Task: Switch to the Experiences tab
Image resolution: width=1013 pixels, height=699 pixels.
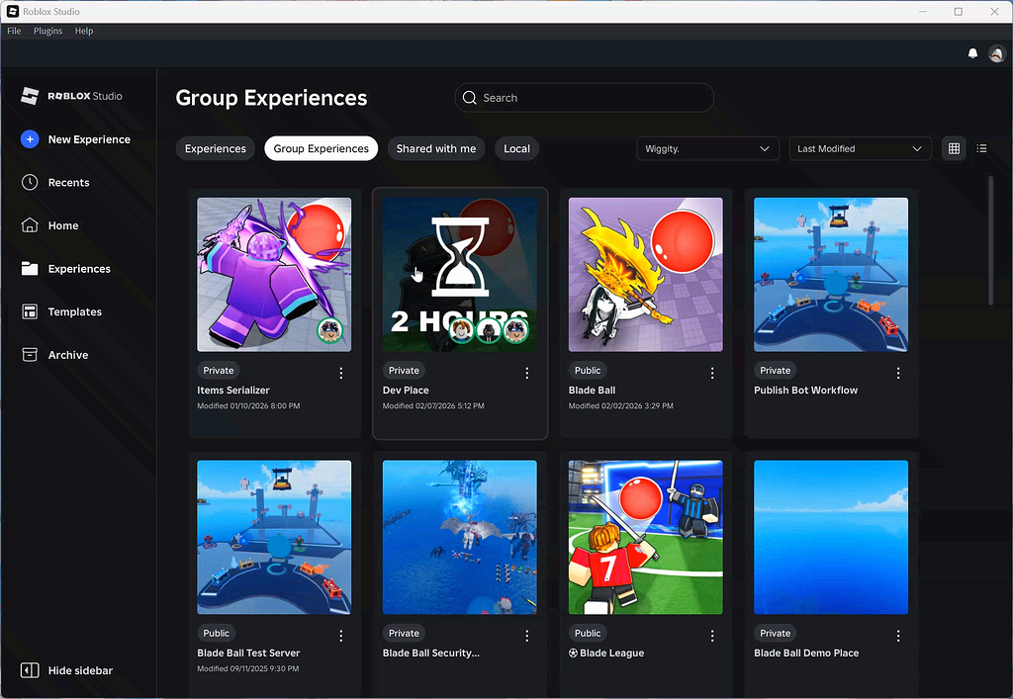Action: 215,148
